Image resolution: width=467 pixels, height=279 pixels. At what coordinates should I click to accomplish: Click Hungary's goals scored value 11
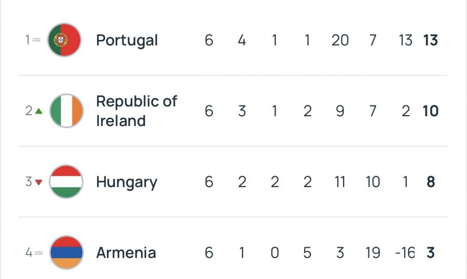tap(340, 182)
